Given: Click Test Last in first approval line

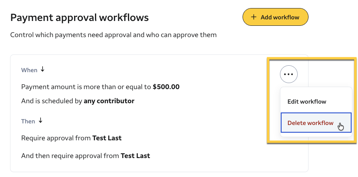Looking at the screenshot, I should click(x=107, y=138).
